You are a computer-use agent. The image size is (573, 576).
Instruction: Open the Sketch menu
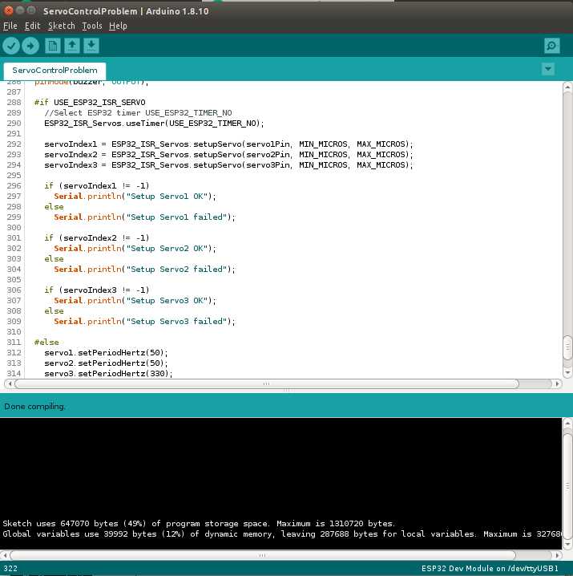[x=61, y=26]
